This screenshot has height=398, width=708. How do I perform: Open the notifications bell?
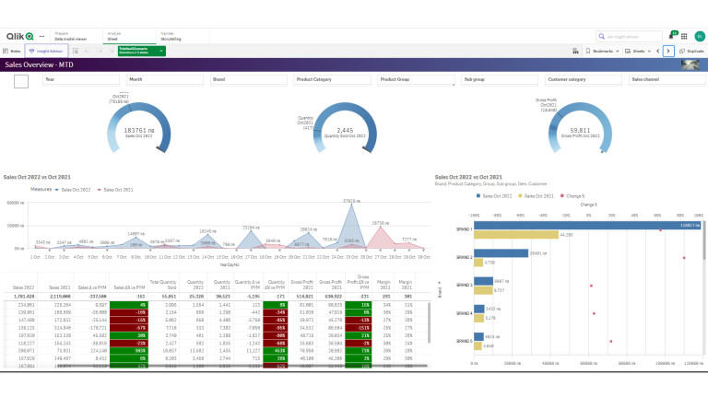673,36
